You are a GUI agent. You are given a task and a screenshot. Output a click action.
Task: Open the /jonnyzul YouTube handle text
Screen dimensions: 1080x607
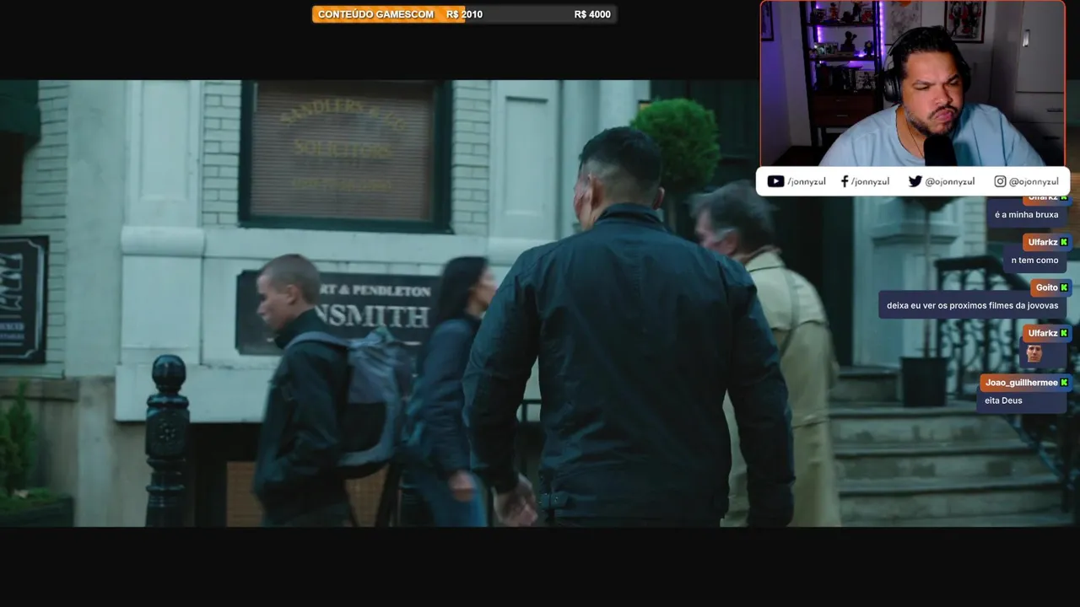(807, 181)
